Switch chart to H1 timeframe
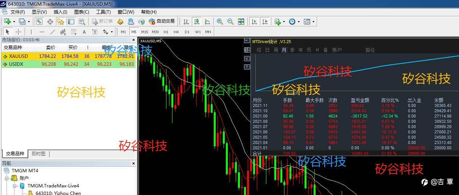 [166, 32]
